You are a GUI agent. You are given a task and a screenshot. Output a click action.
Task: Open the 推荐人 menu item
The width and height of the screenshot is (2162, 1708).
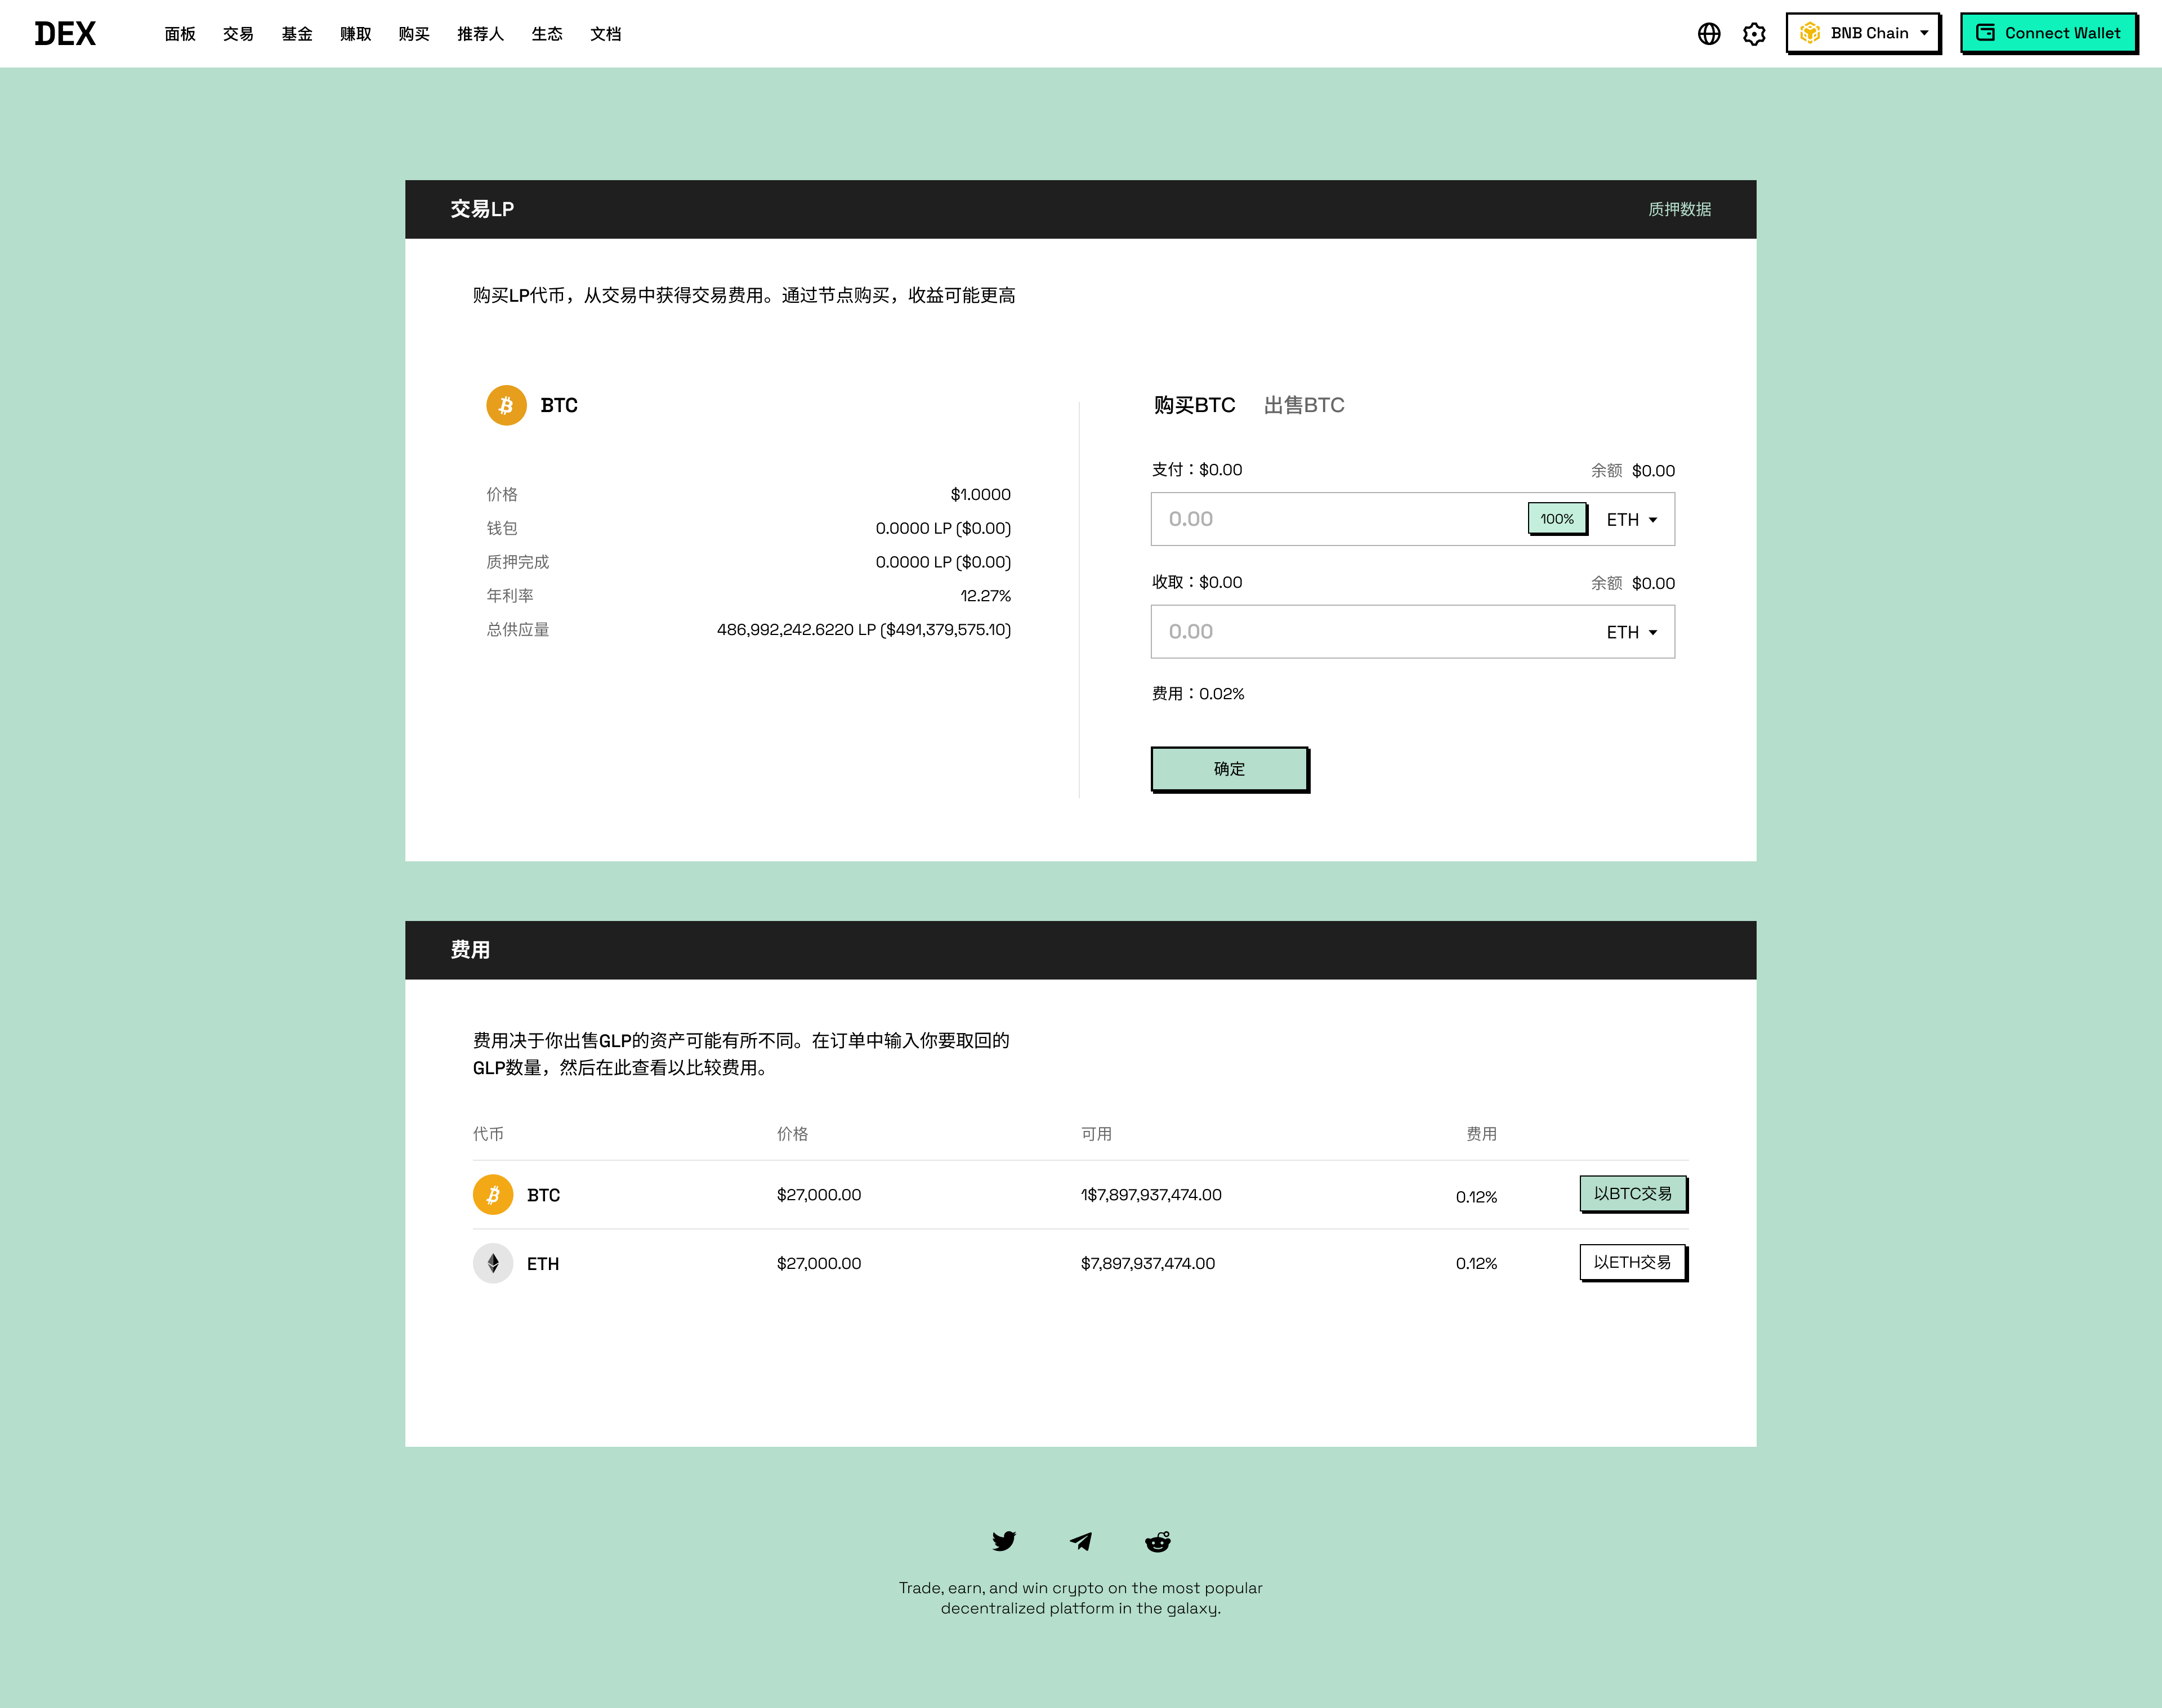click(480, 34)
